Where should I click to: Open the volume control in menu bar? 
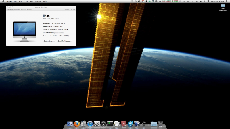(x=201, y=1)
